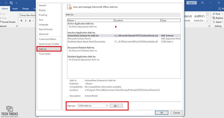This screenshot has width=224, height=118.
Task: Select ActionsPane Schema for Add-Ins row
Action: click(124, 36)
